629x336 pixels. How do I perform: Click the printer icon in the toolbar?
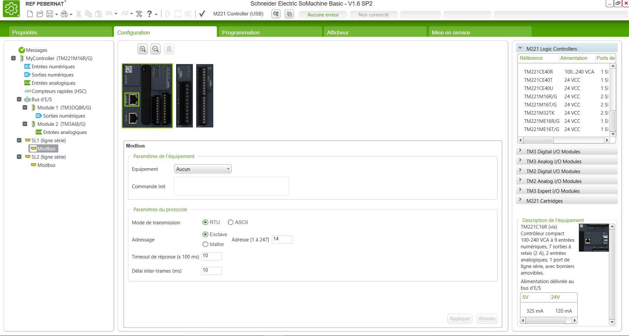click(x=64, y=14)
